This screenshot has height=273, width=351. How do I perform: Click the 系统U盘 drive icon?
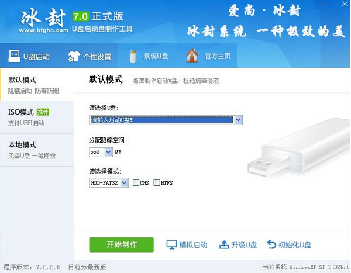click(133, 56)
